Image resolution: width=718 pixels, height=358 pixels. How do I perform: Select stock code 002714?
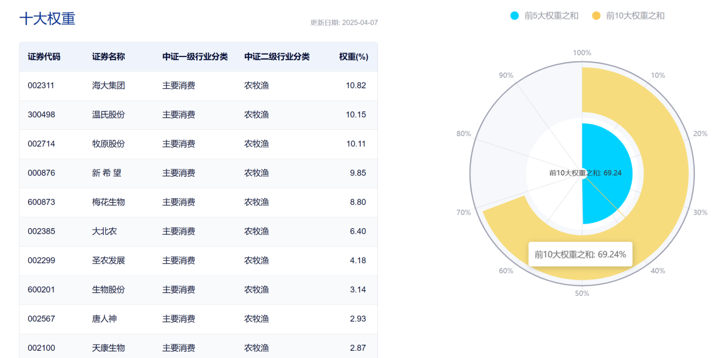(41, 144)
